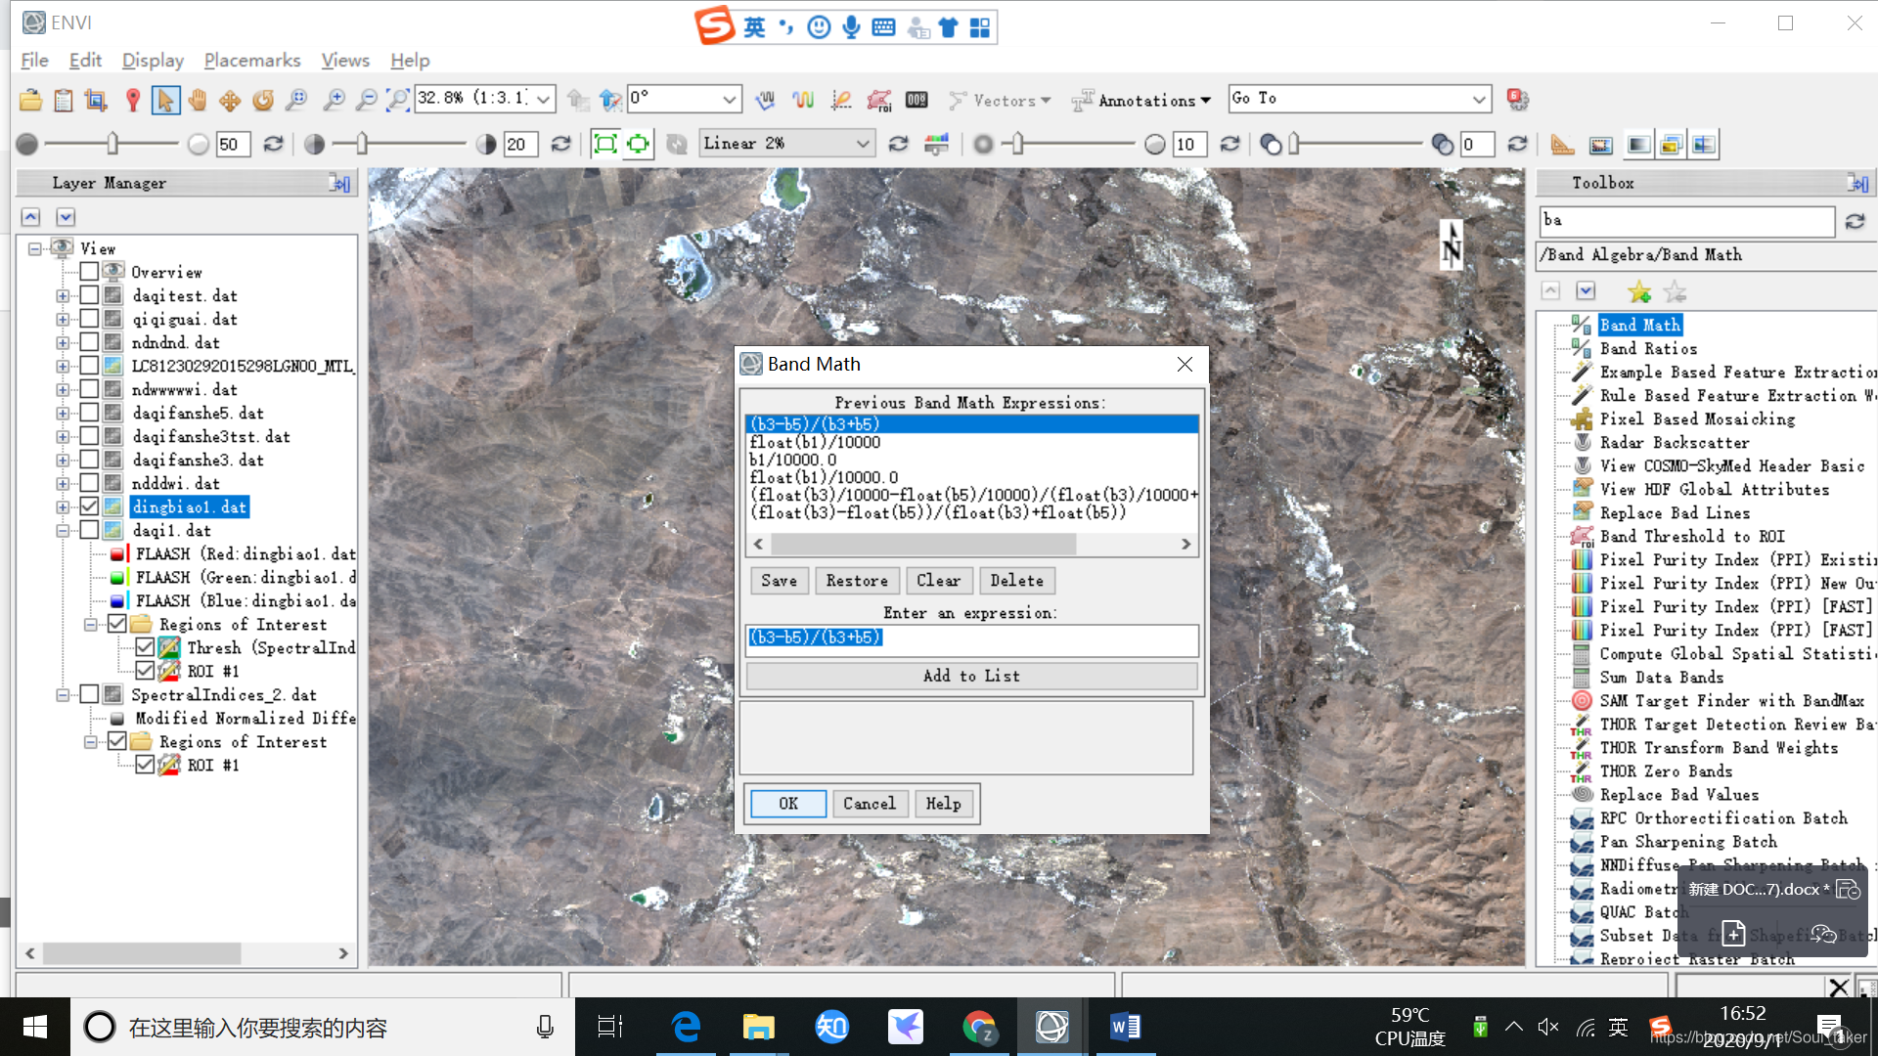Select the Band Ratios tool
Screen dimensions: 1878x1056
1647,348
